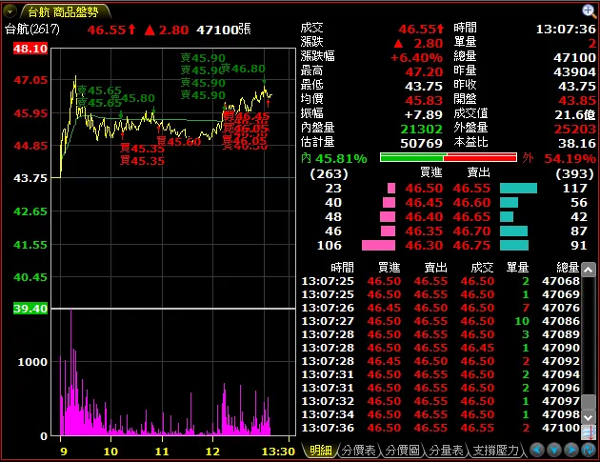Switch to the 支撐壓力 tab
600x462 pixels.
pyautogui.click(x=495, y=451)
